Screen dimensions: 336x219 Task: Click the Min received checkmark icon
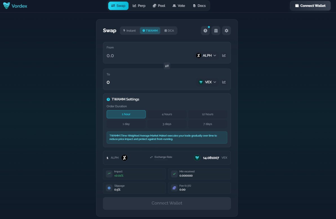coord(174,174)
